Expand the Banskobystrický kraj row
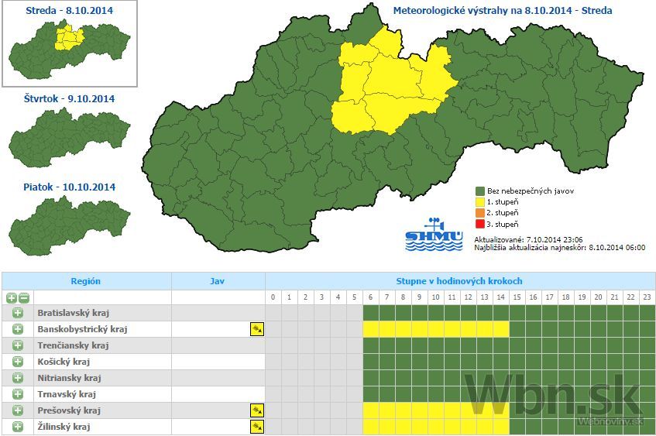Viewport: 656px width, 436px height. 18,329
